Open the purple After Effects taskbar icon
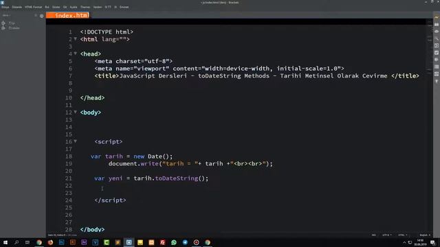 coord(84,242)
